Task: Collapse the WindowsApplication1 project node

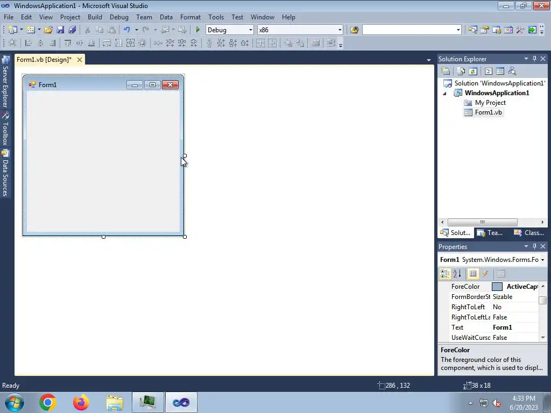Action: coord(444,94)
